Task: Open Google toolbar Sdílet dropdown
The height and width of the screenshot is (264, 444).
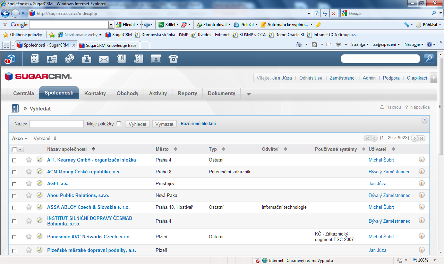Action: [x=168, y=25]
